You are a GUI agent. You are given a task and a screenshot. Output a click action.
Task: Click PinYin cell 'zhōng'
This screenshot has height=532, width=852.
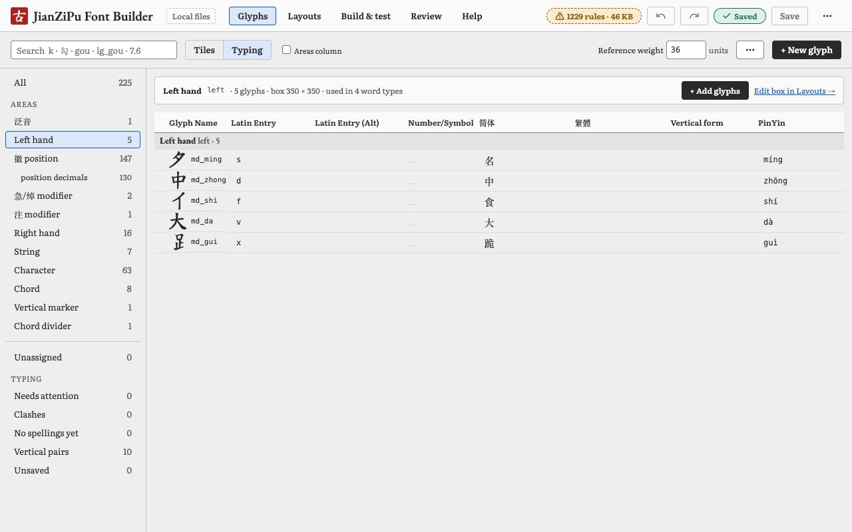tap(775, 180)
